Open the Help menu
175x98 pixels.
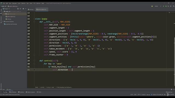[x=43, y=3]
